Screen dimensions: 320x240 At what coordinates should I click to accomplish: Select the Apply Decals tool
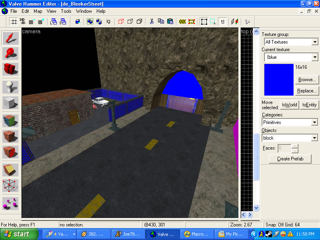point(10,152)
